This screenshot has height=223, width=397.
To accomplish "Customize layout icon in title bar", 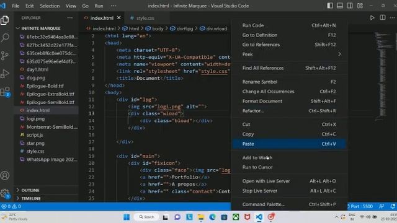I will tap(360, 6).
